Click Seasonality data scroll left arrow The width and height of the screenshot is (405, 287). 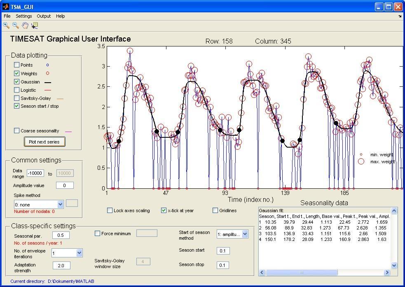(x=262, y=272)
